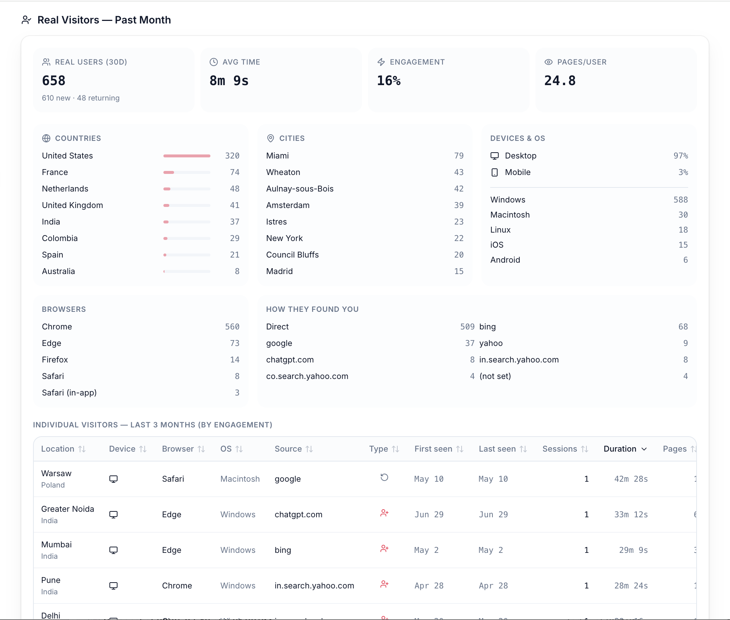Sort table by Source column
730x620 pixels.
click(294, 449)
